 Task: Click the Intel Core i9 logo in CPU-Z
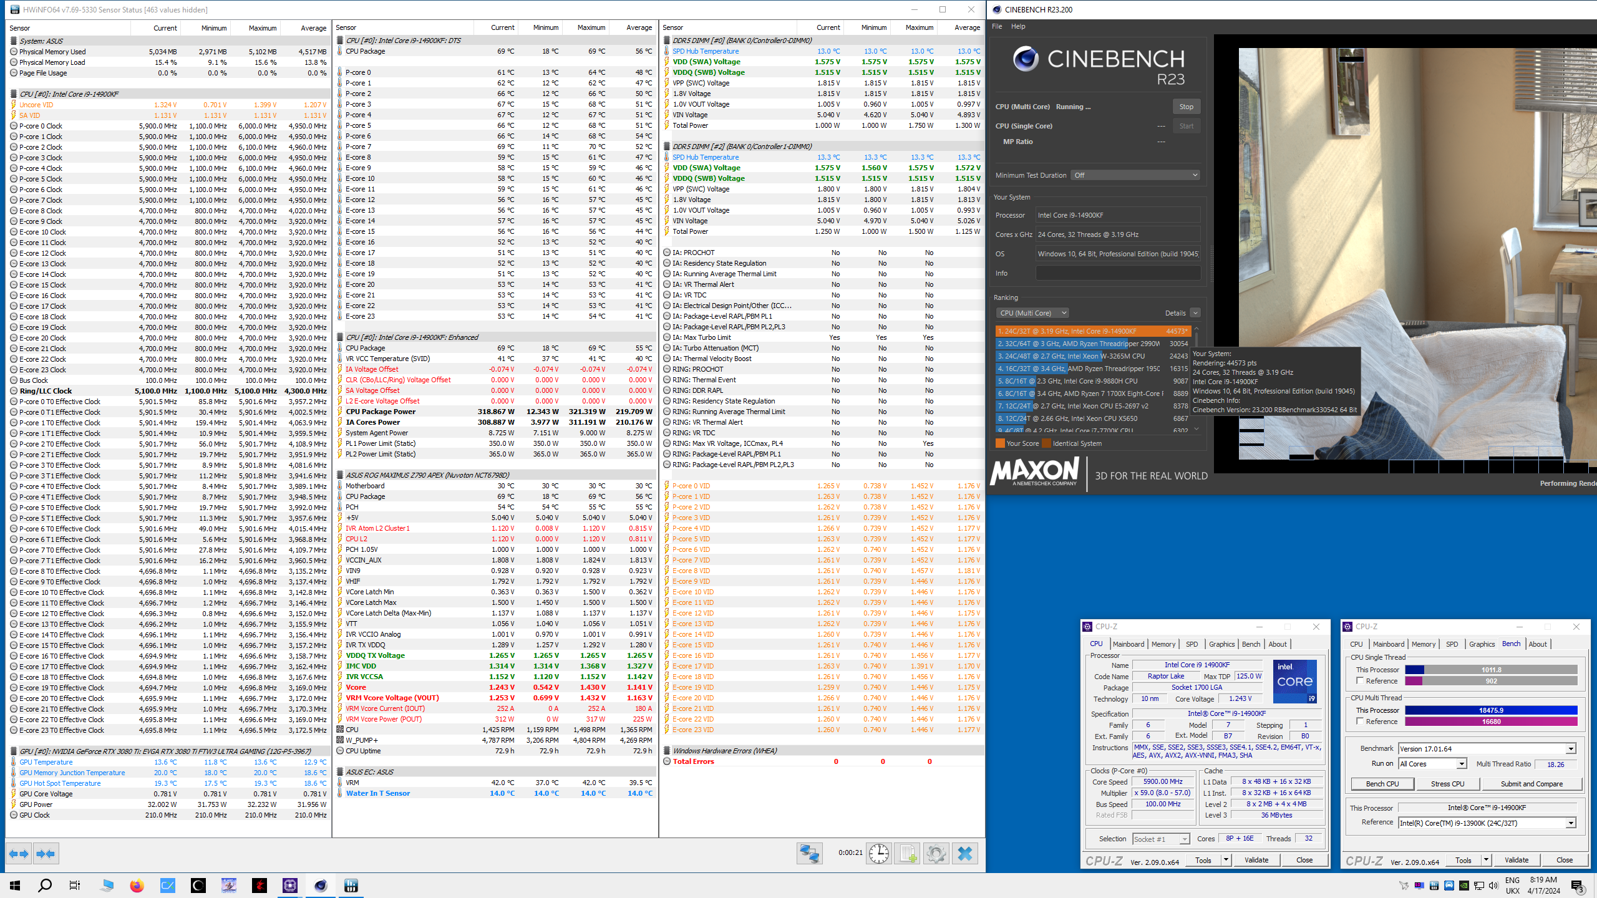[1295, 681]
